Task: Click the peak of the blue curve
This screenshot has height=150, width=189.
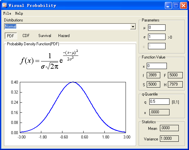Action: tap(73, 82)
